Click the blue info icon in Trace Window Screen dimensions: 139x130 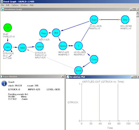4,83
